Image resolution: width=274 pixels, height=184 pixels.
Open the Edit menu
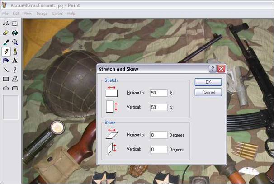[16, 14]
